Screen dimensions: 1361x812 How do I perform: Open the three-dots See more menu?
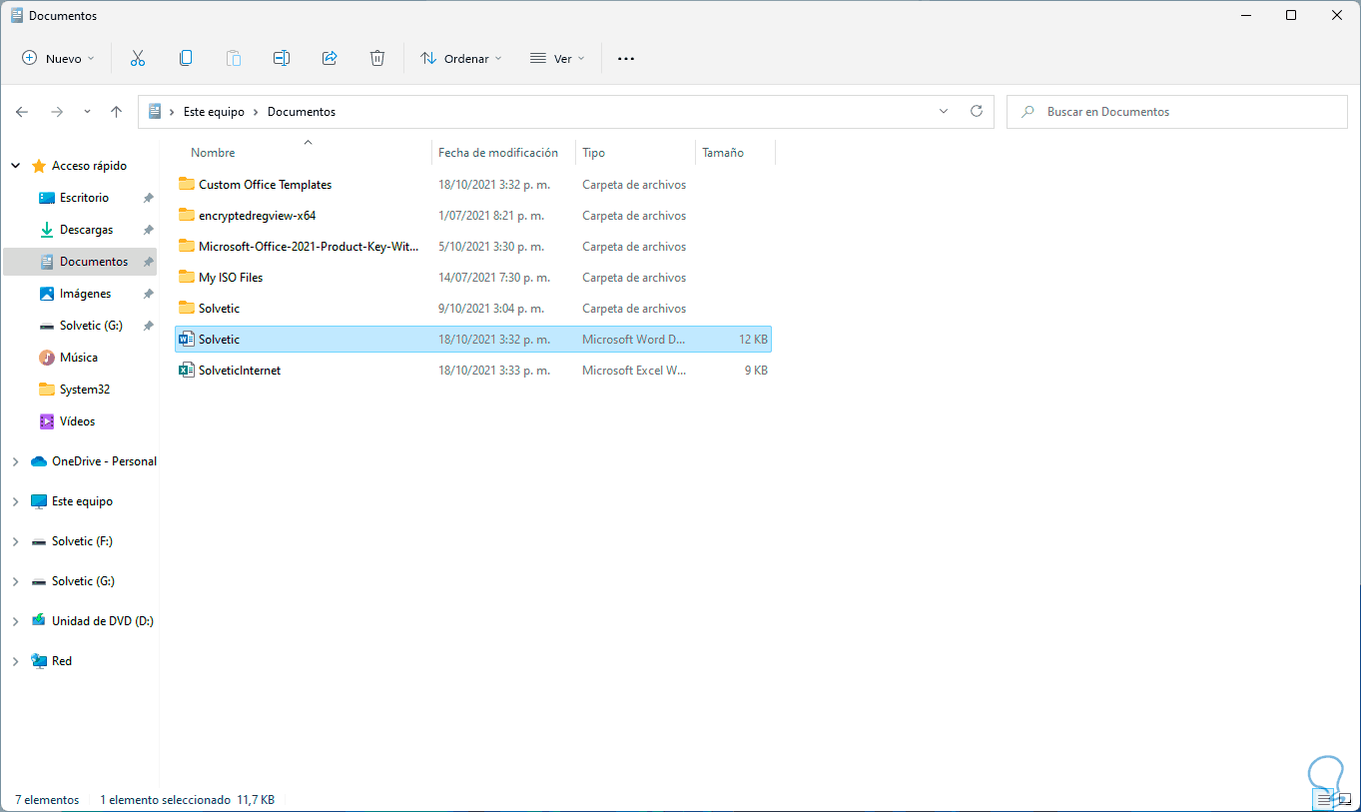pyautogui.click(x=626, y=59)
